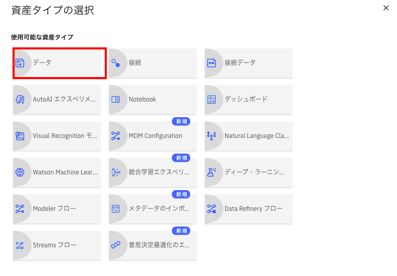This screenshot has width=397, height=276.
Task: Click the Streams フロー icon
Action: tap(20, 245)
